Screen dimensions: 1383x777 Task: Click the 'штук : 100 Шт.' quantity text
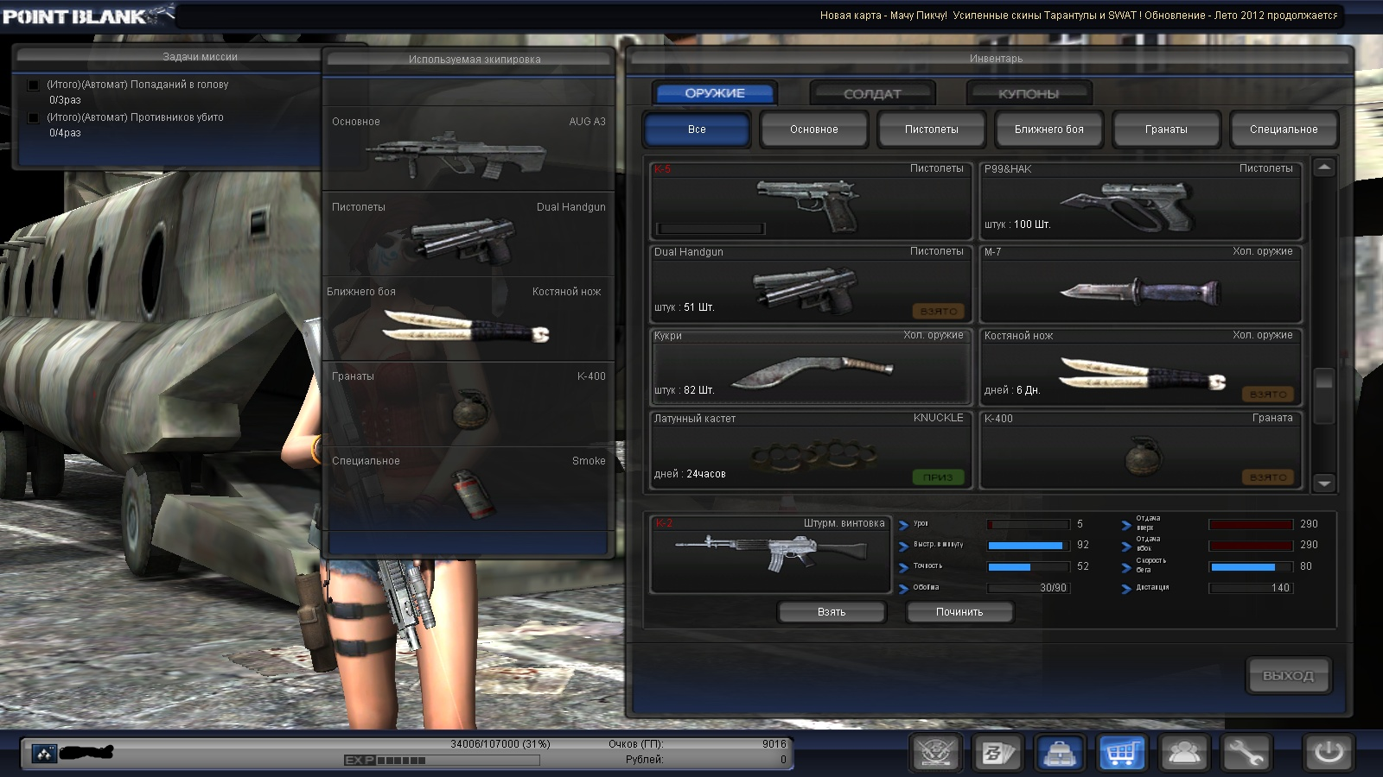tap(1017, 224)
